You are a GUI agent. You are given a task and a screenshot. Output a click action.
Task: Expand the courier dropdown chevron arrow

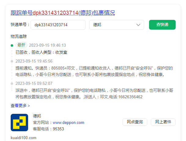coord(138,25)
